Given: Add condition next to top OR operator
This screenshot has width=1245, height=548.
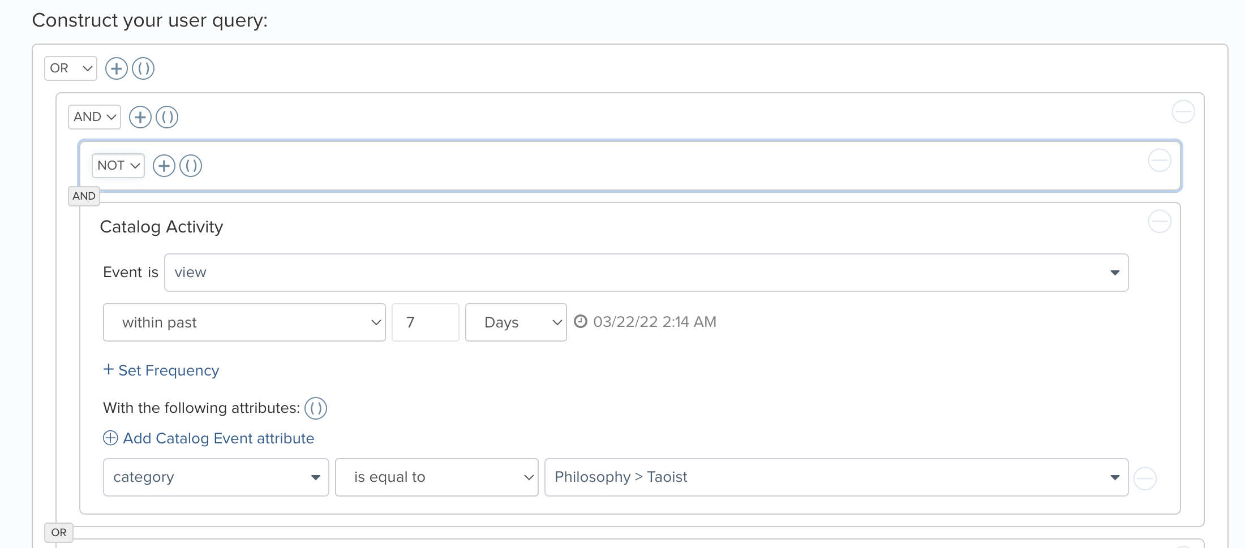Looking at the screenshot, I should pyautogui.click(x=117, y=68).
